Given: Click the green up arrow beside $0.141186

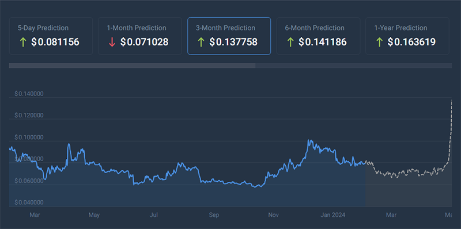Looking at the screenshot, I should point(290,42).
